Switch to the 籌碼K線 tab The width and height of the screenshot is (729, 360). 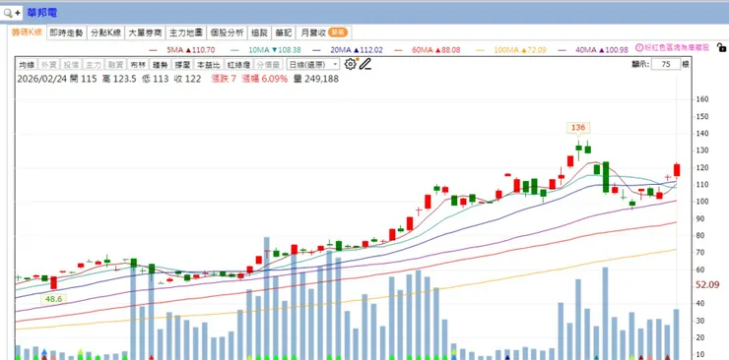(x=27, y=32)
